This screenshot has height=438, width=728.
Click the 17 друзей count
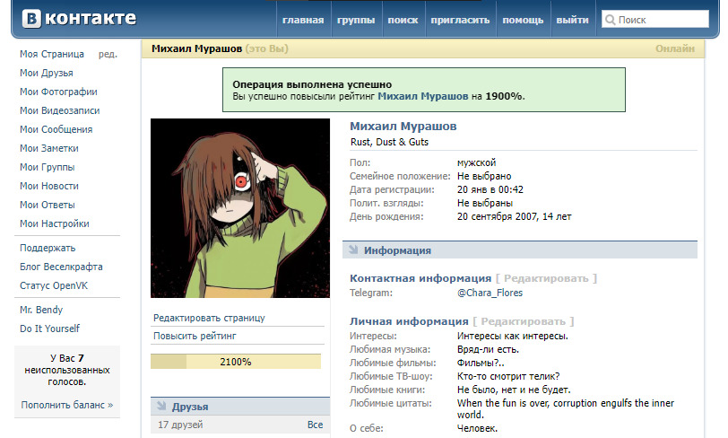click(180, 425)
